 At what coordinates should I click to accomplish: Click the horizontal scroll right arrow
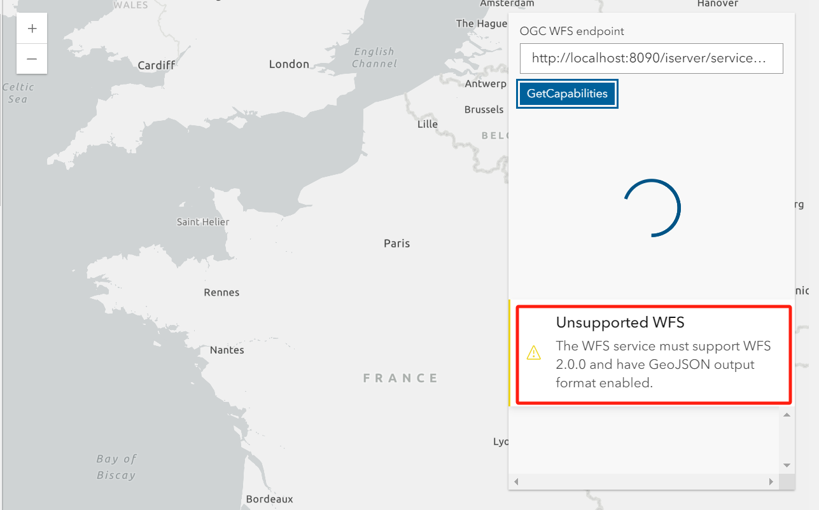(x=771, y=481)
